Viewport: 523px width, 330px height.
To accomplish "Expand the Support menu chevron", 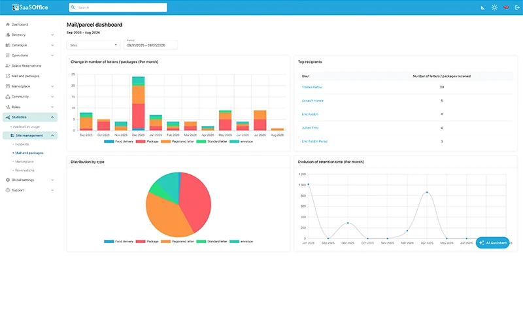I will pyautogui.click(x=52, y=190).
